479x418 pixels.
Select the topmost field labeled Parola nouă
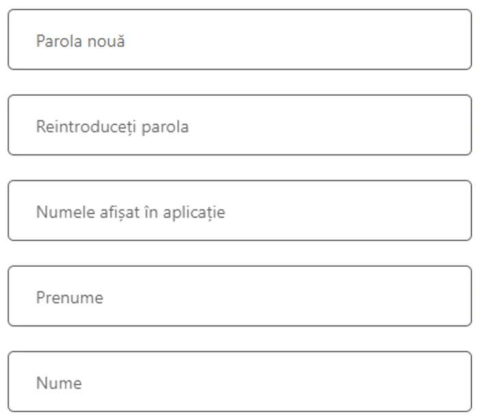pyautogui.click(x=239, y=40)
